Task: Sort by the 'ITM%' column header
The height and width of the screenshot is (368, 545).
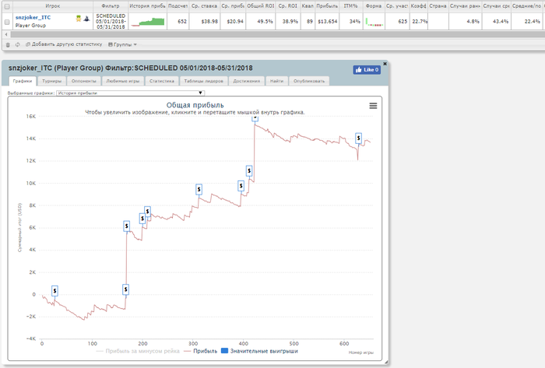Action: coord(350,6)
